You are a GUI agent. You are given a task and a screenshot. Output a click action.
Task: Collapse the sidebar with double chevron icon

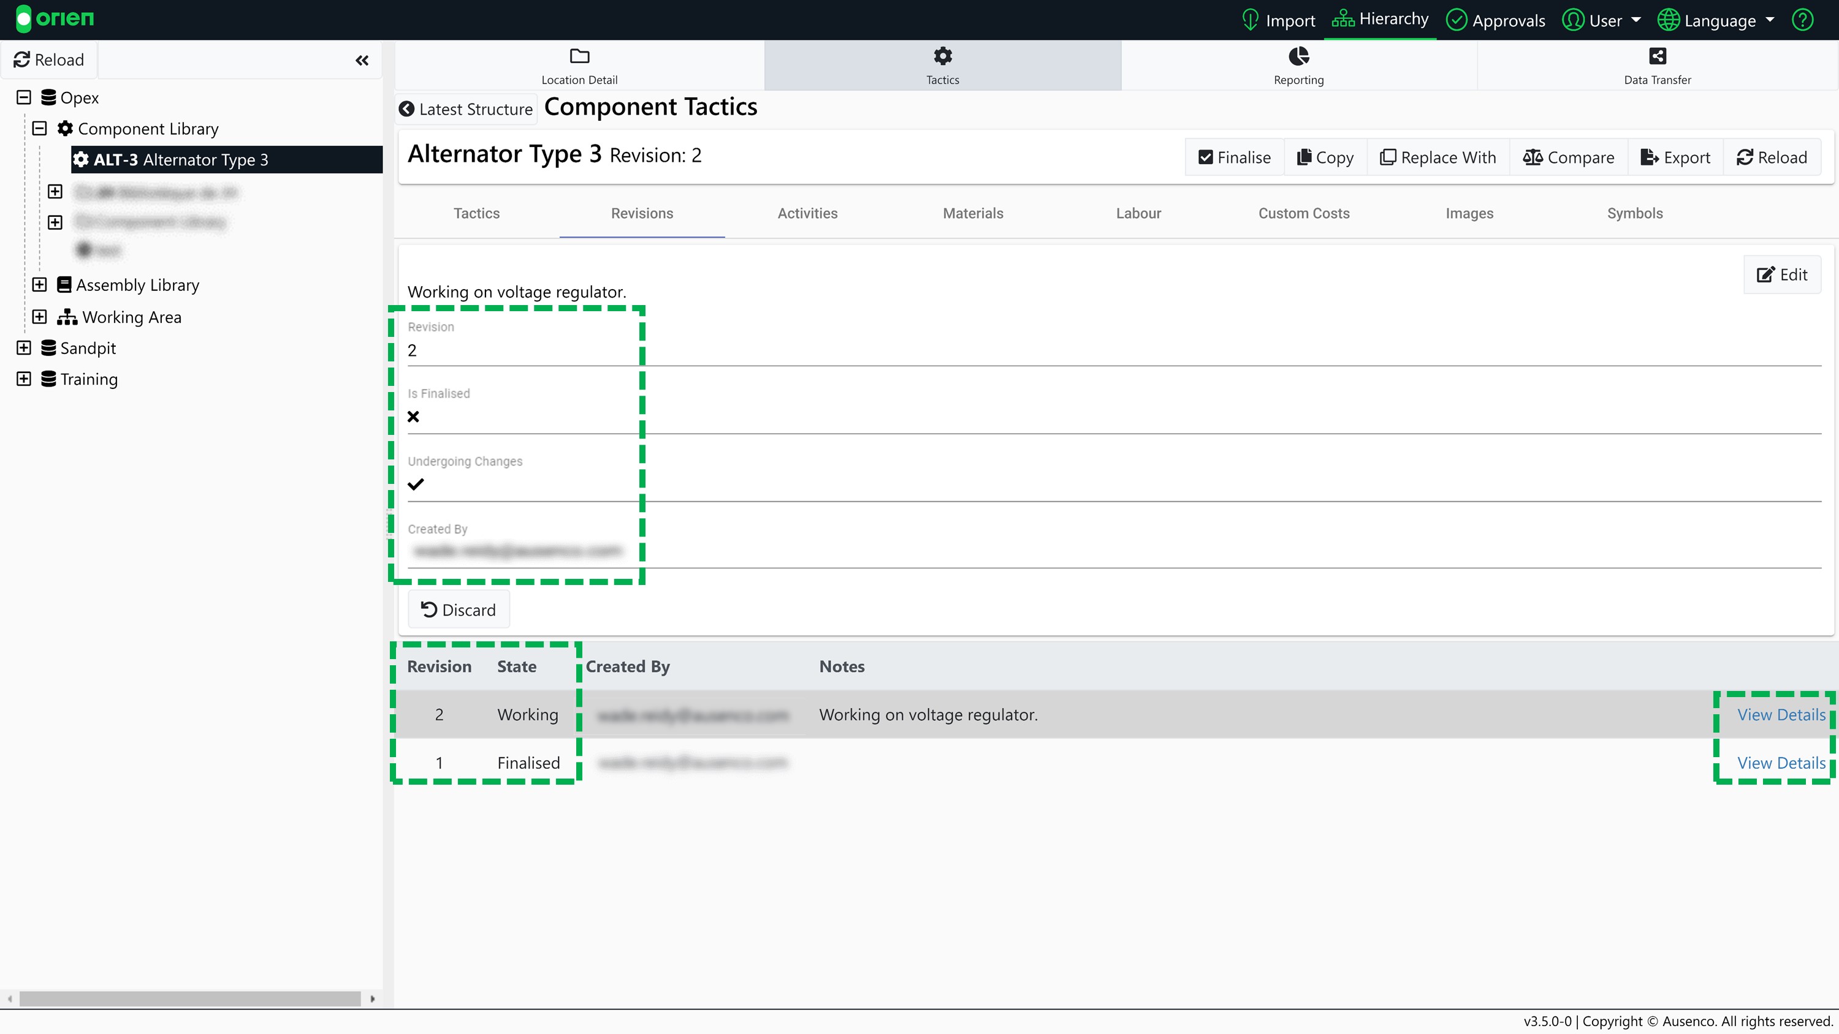pos(362,61)
